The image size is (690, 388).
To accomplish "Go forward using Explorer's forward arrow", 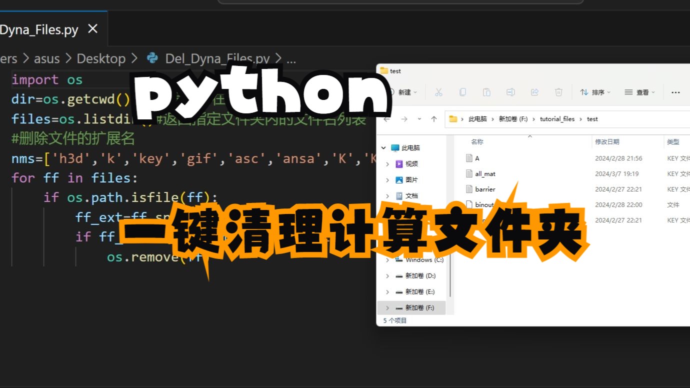I will (x=404, y=119).
